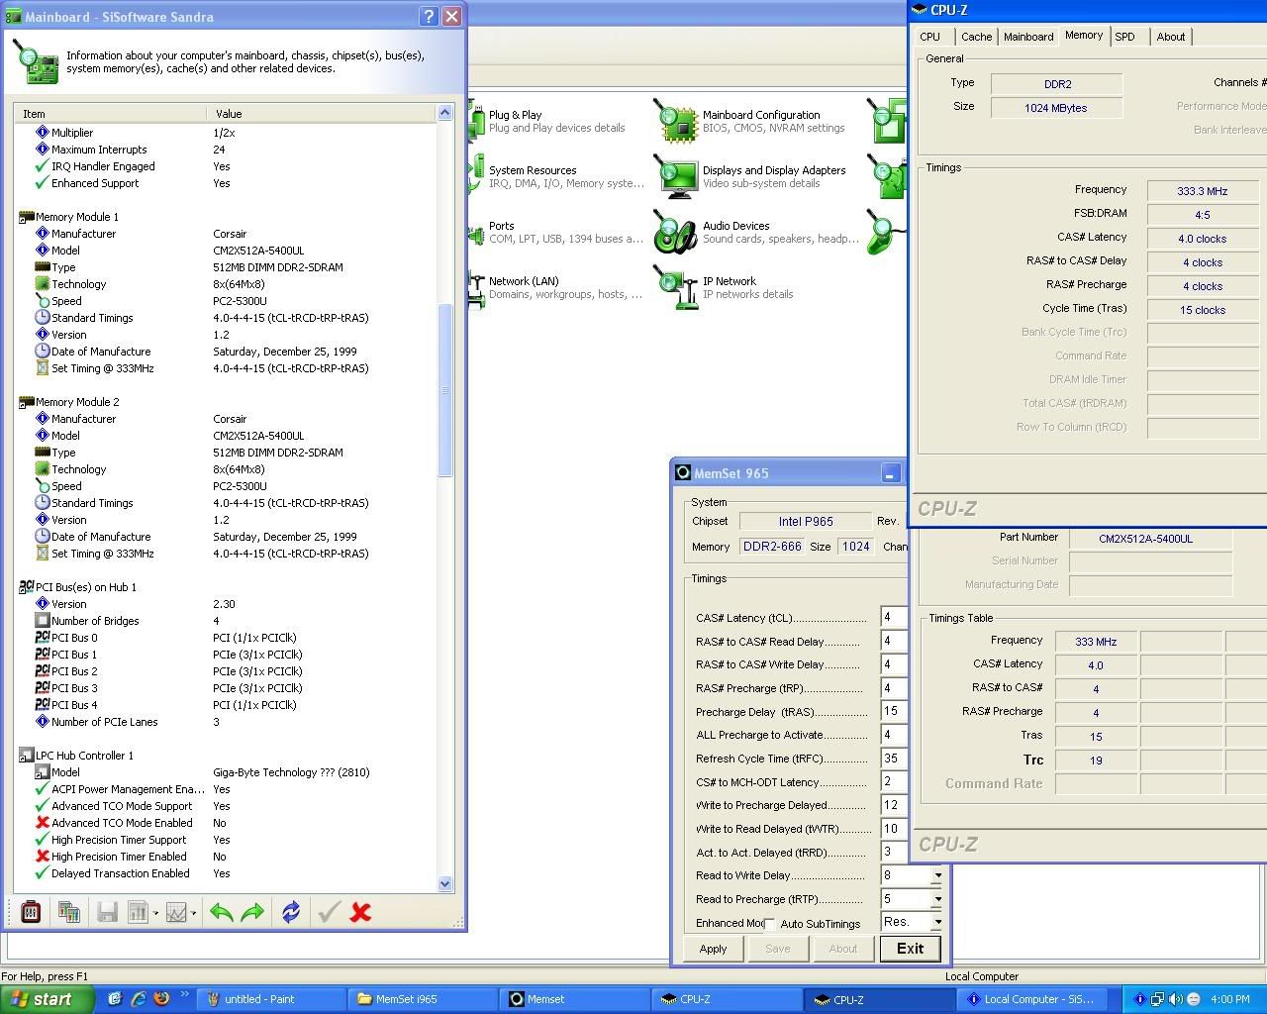1267x1014 pixels.
Task: Open the Windows start menu
Action: (48, 999)
